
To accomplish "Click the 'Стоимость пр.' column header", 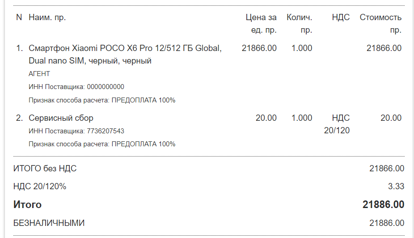I will (380, 24).
